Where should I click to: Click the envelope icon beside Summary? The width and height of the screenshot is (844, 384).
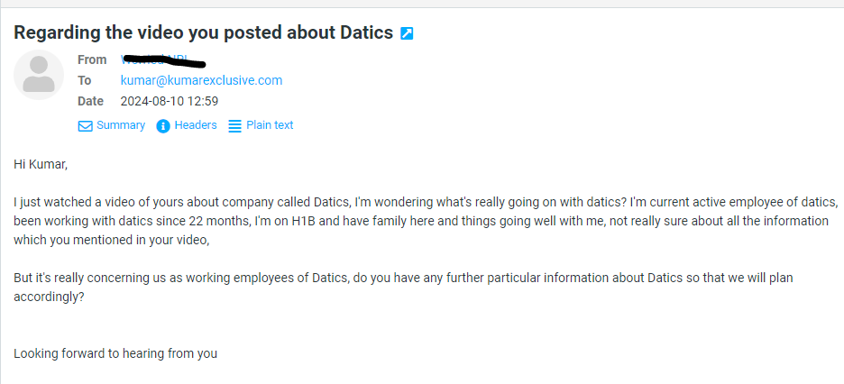(86, 126)
